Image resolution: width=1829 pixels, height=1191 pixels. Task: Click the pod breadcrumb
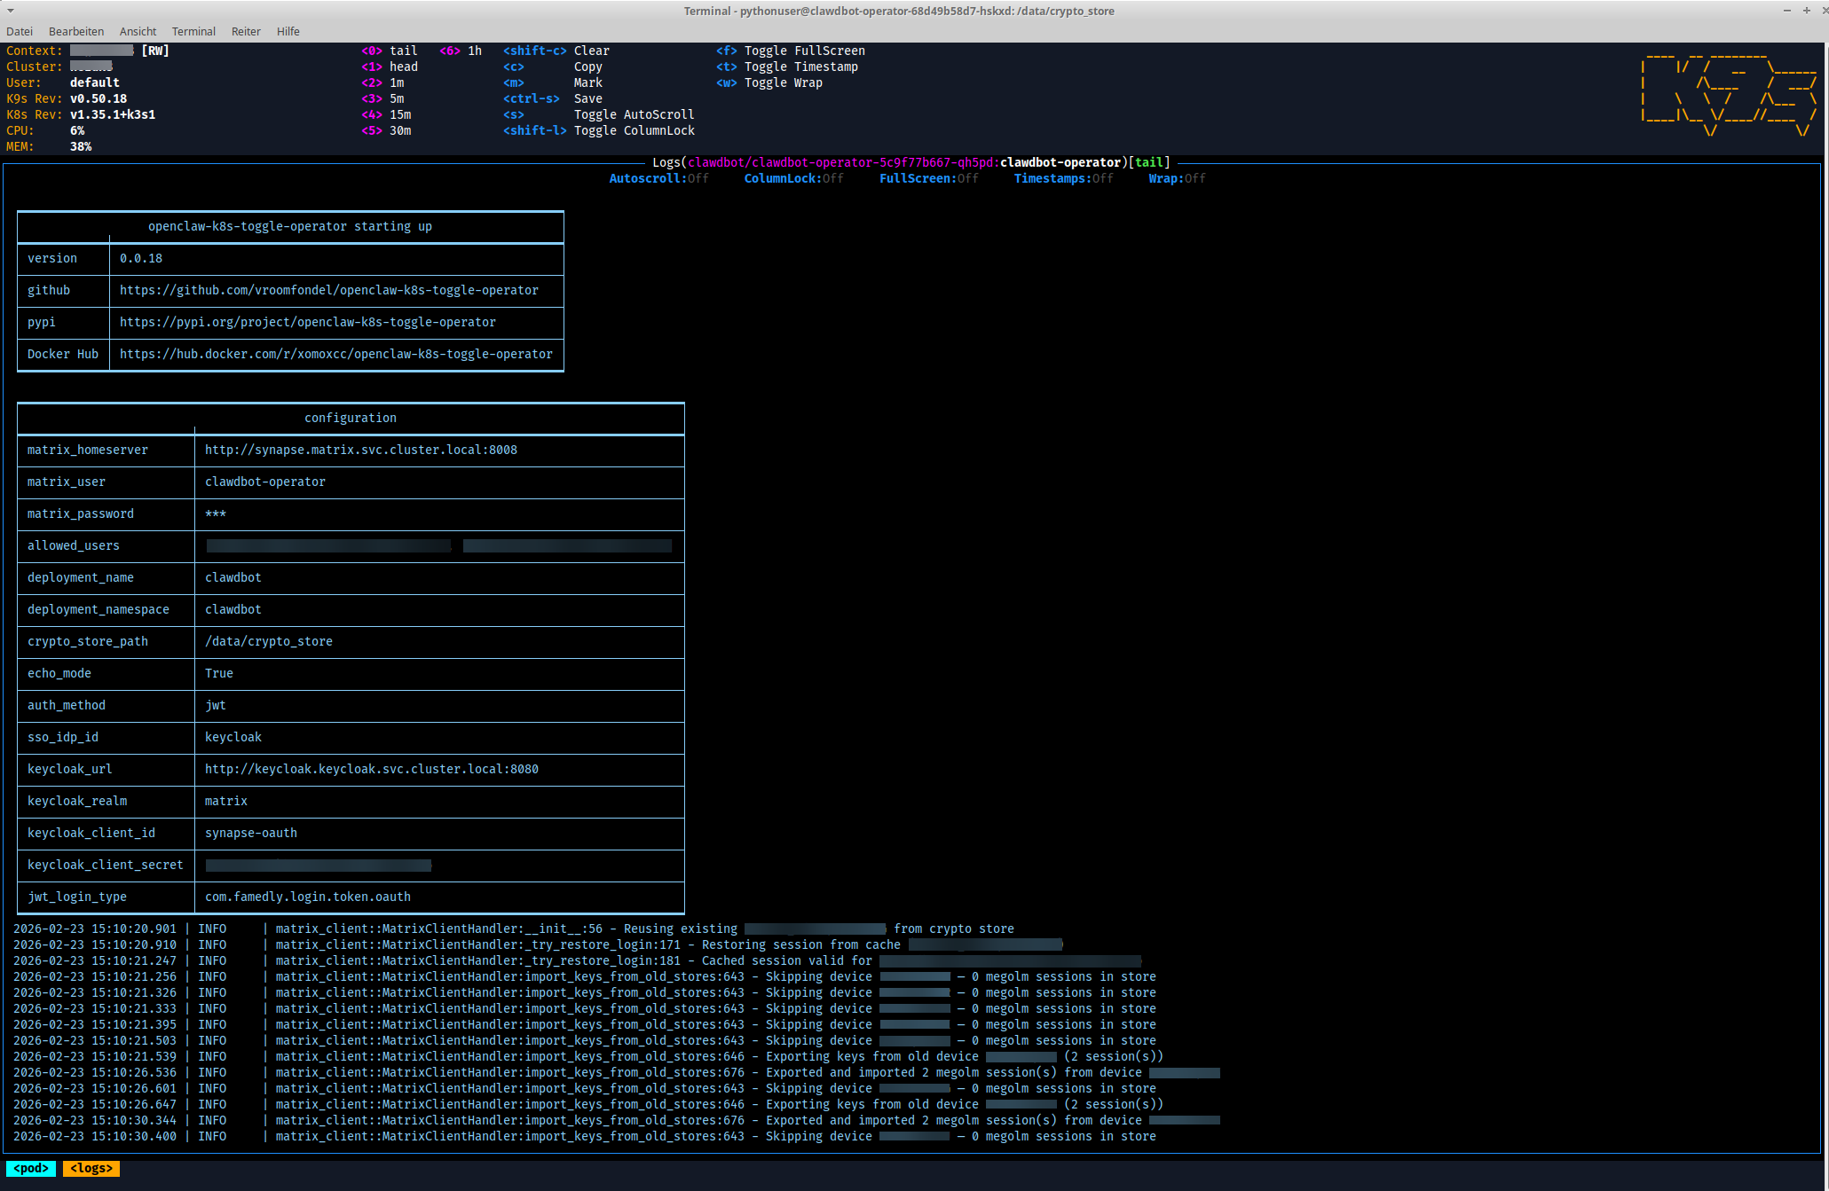click(x=31, y=1168)
